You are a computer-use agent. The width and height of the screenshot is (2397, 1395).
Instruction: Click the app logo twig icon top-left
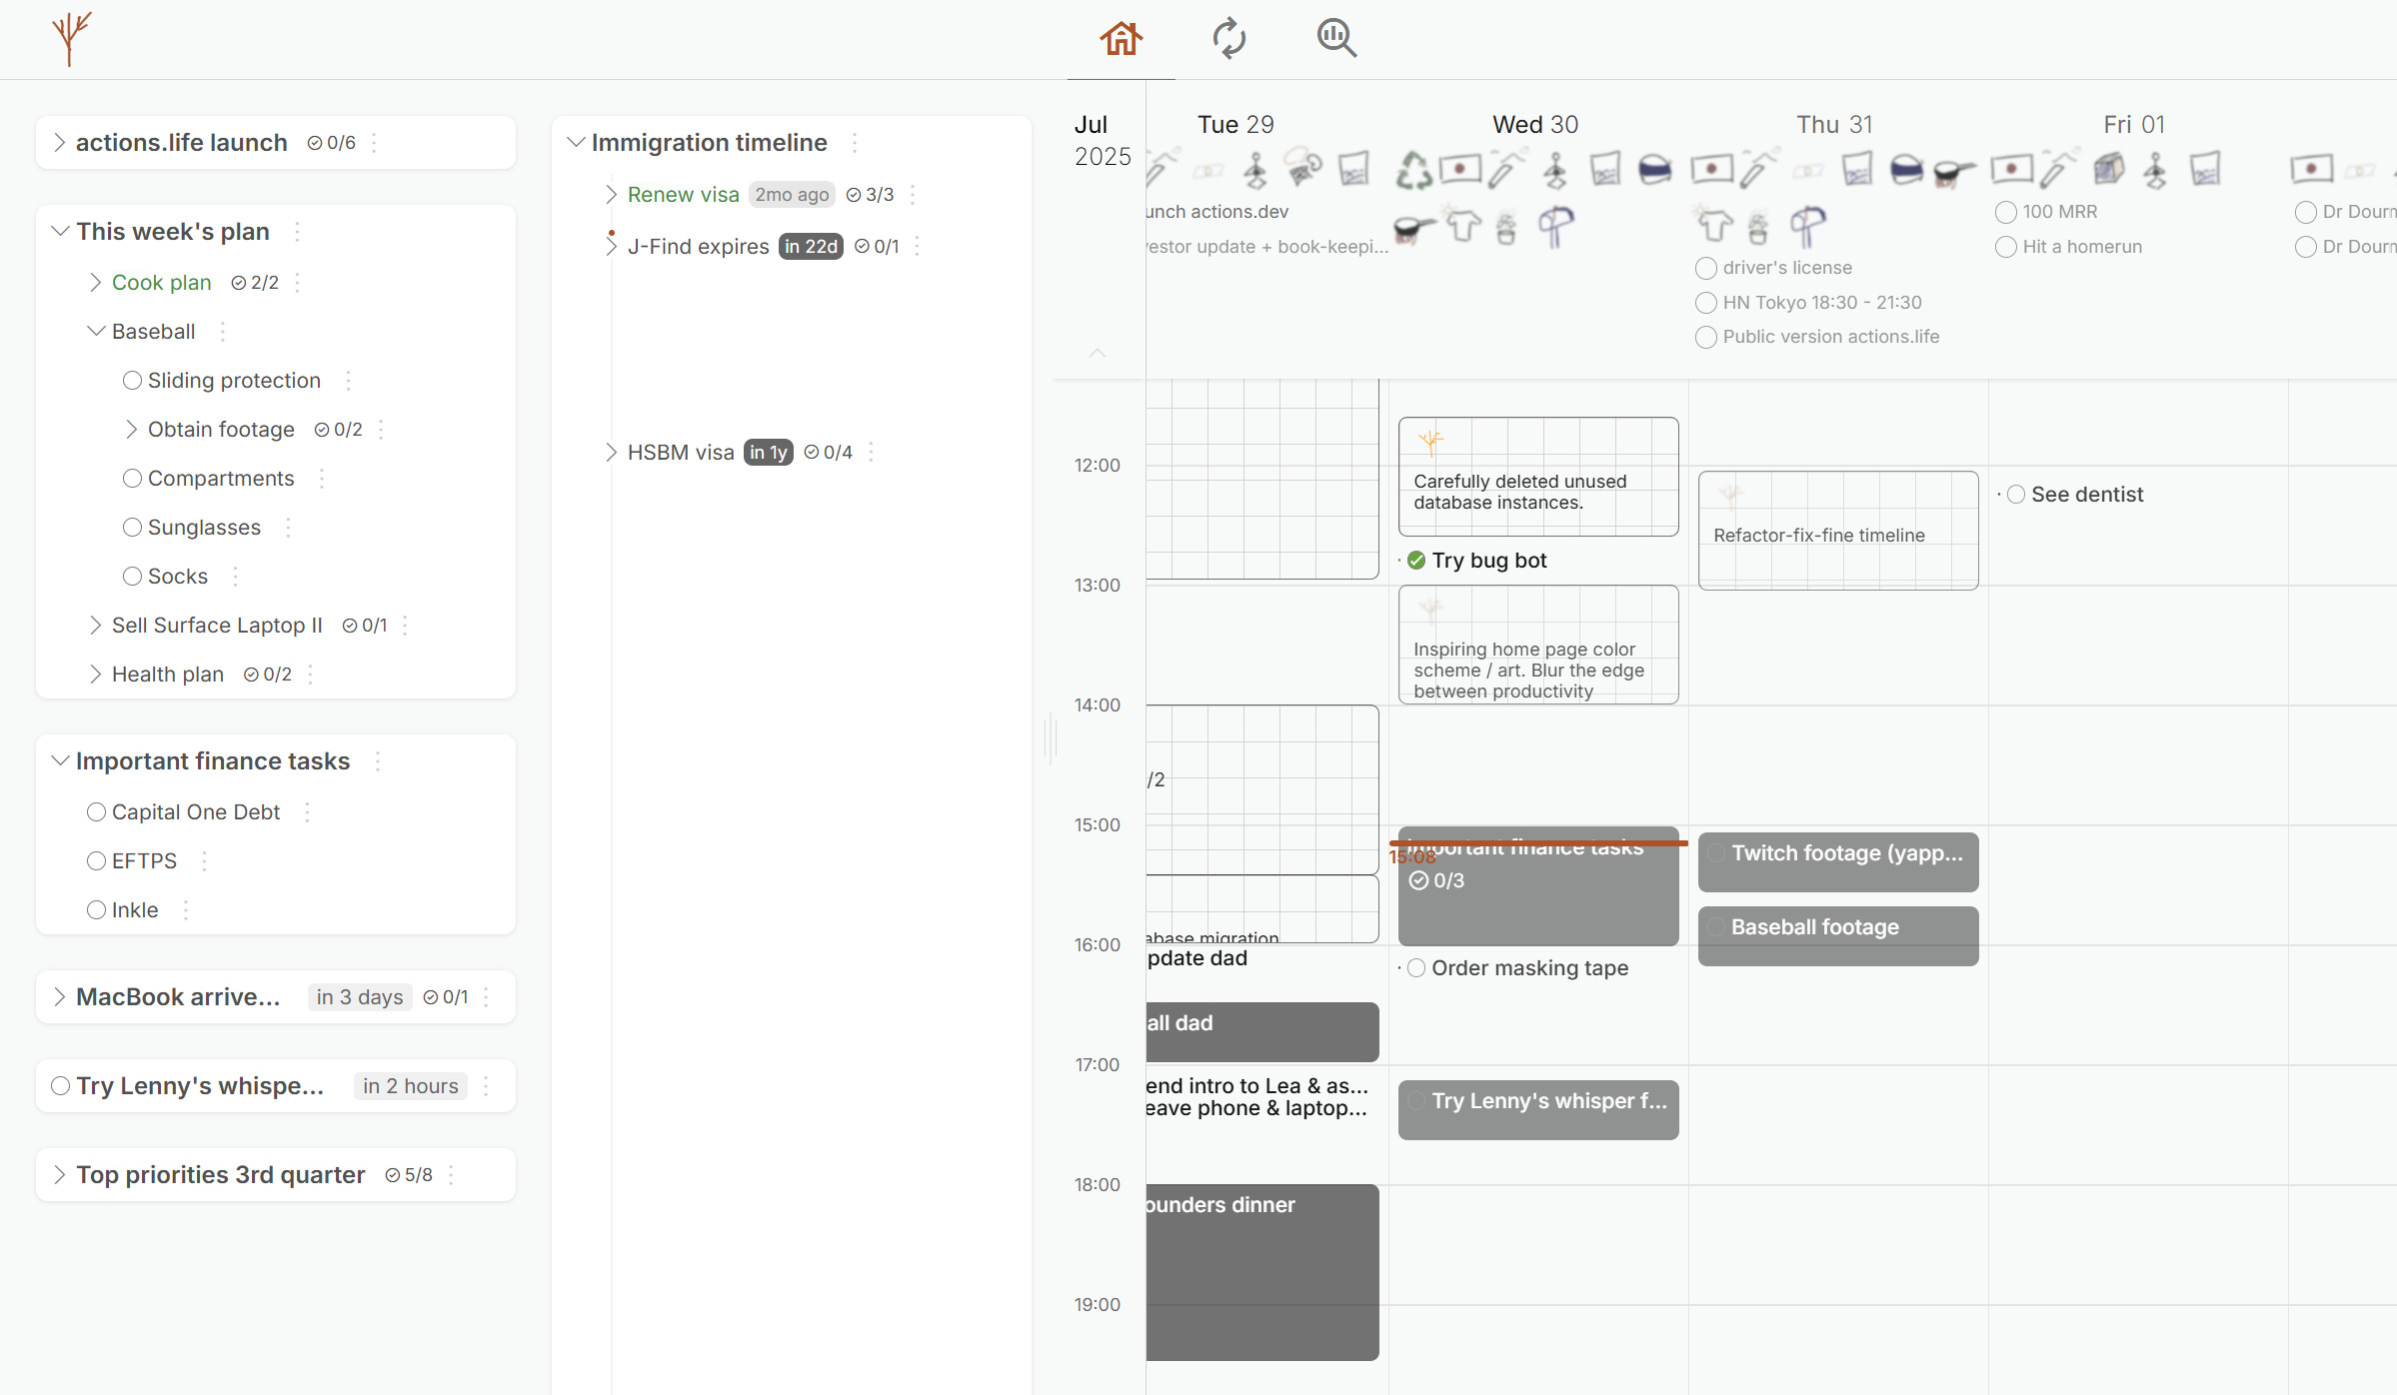(x=71, y=39)
